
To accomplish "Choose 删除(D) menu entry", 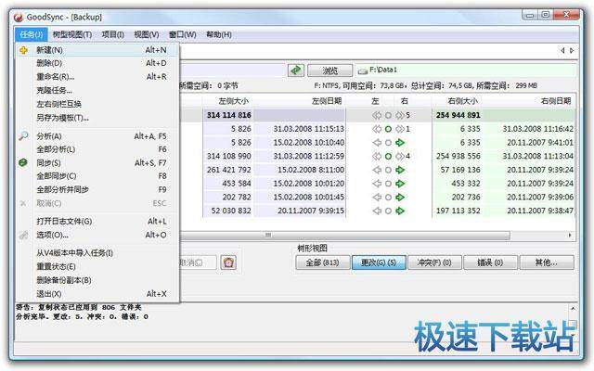I will click(97, 63).
